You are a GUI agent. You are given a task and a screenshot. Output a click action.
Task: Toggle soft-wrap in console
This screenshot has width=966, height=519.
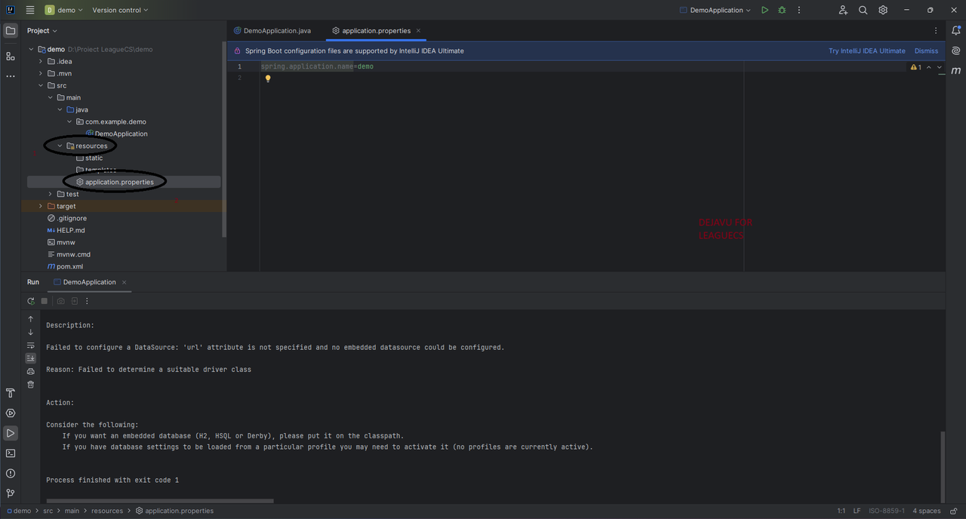pyautogui.click(x=31, y=345)
